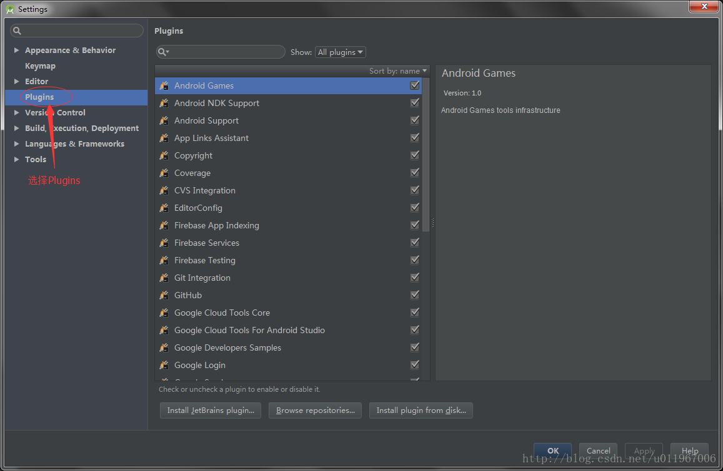The width and height of the screenshot is (723, 471).
Task: Focus the plugins search field
Action: [221, 52]
